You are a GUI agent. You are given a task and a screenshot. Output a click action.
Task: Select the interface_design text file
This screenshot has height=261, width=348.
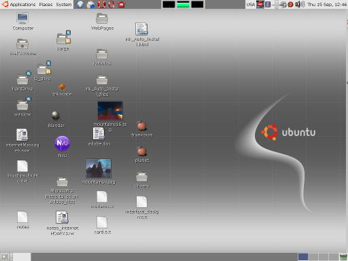click(x=141, y=202)
